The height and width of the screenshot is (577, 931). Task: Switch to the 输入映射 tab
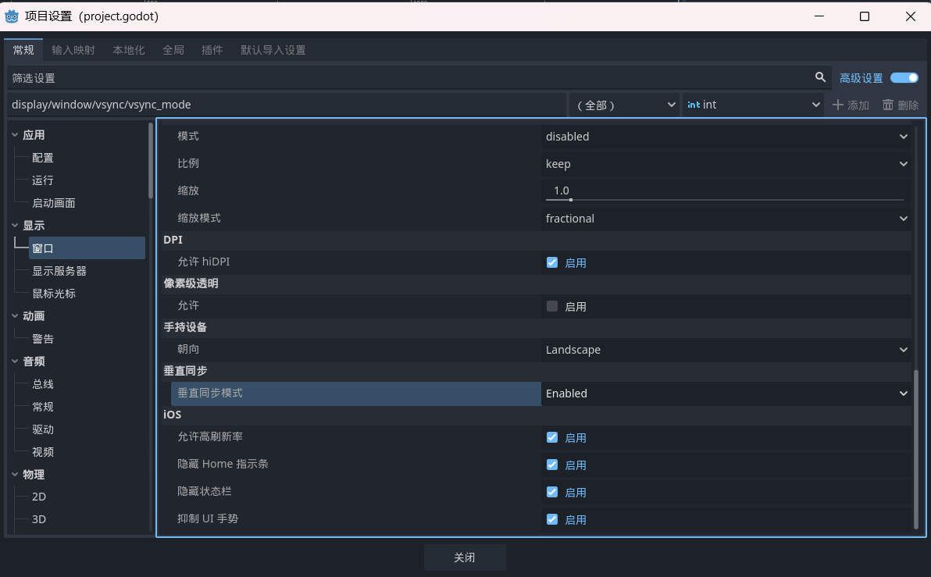coord(73,50)
